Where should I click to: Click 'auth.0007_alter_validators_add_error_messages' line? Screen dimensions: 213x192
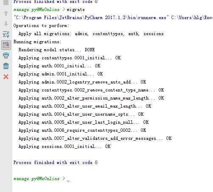point(95,139)
